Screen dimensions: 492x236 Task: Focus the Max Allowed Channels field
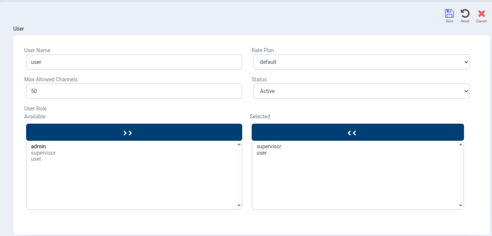point(134,91)
